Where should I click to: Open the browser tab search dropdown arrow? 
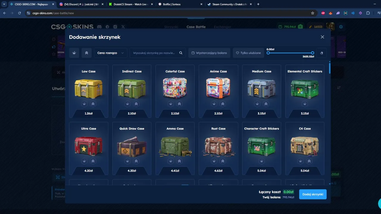point(4,4)
